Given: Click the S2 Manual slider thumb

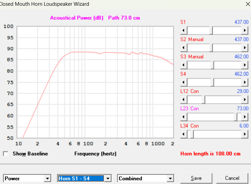Looking at the screenshot, I should [211, 48].
